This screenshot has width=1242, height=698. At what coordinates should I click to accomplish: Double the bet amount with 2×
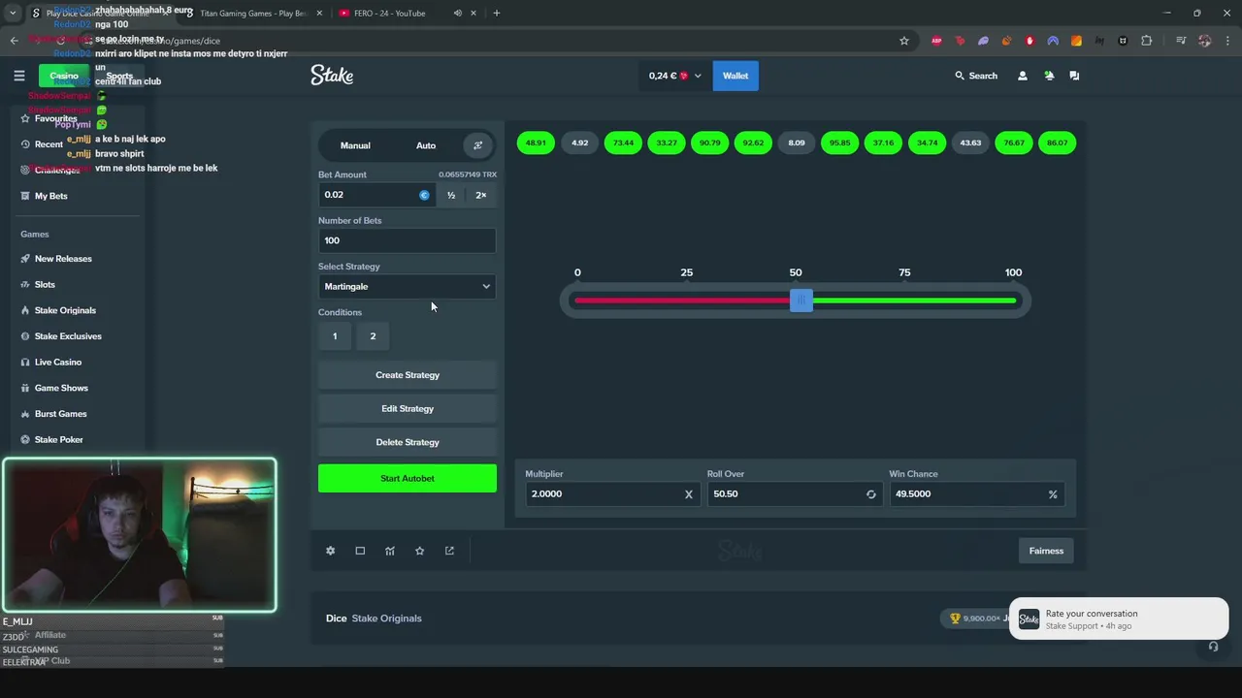pyautogui.click(x=480, y=195)
